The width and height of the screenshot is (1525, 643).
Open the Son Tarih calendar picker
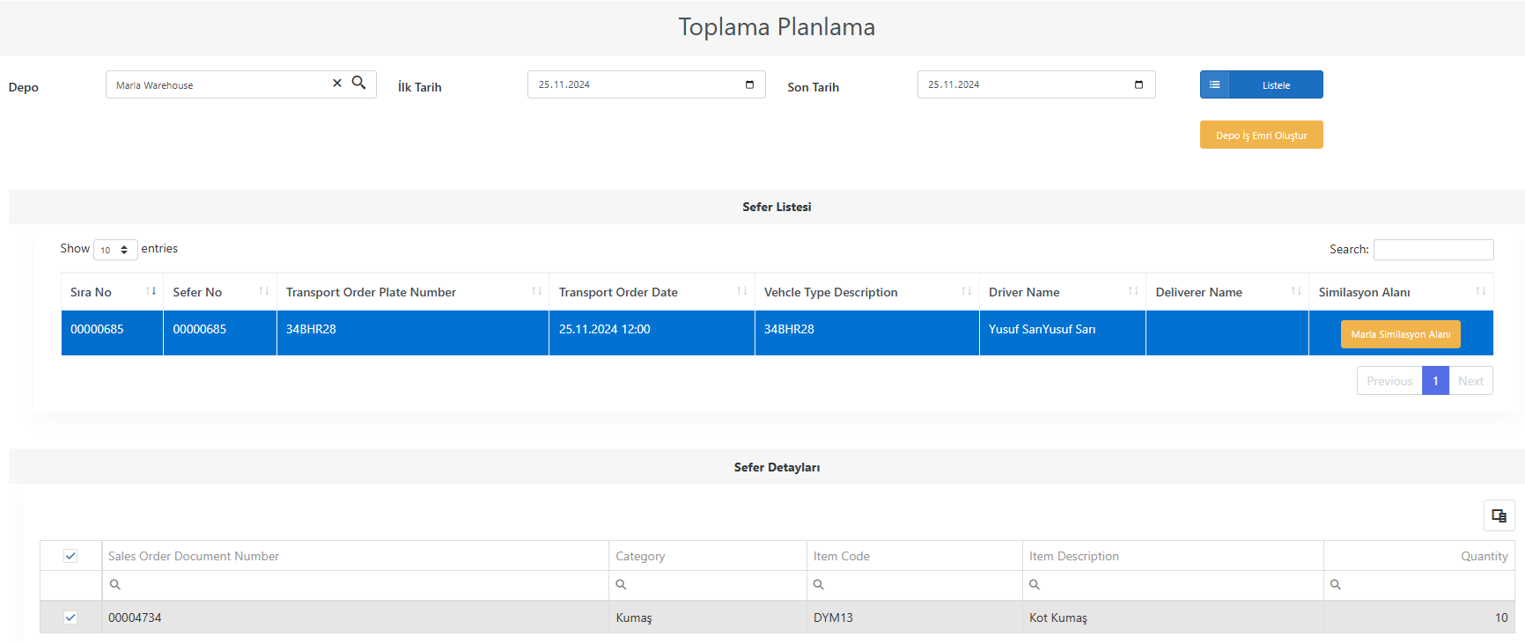1139,84
